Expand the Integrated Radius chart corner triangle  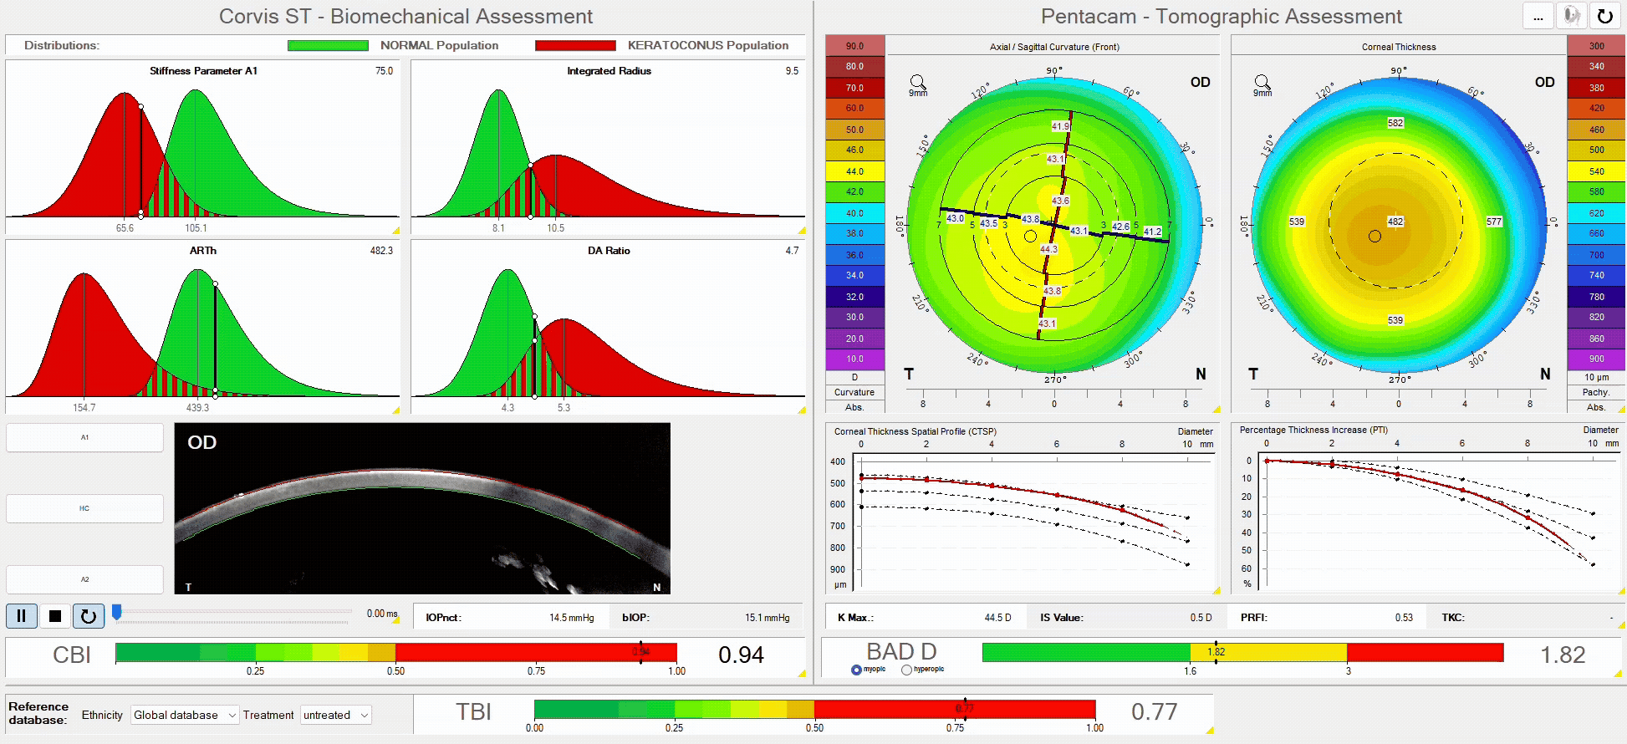(x=801, y=230)
